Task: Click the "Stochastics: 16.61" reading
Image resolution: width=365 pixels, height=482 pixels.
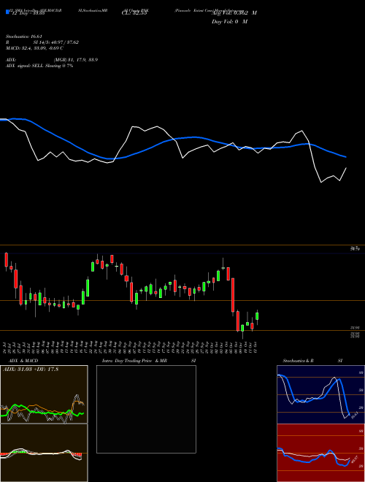Action: [24, 37]
